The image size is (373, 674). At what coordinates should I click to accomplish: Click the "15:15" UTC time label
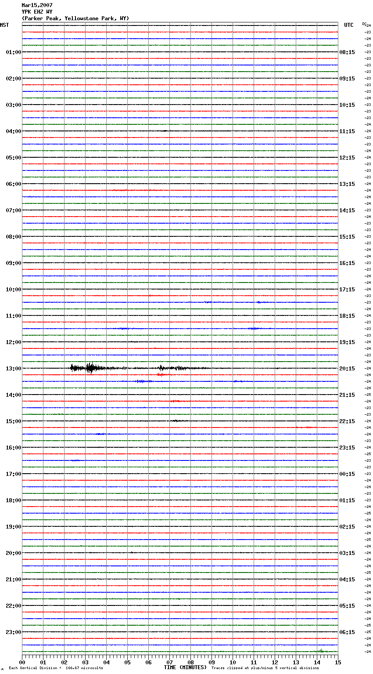pyautogui.click(x=347, y=237)
